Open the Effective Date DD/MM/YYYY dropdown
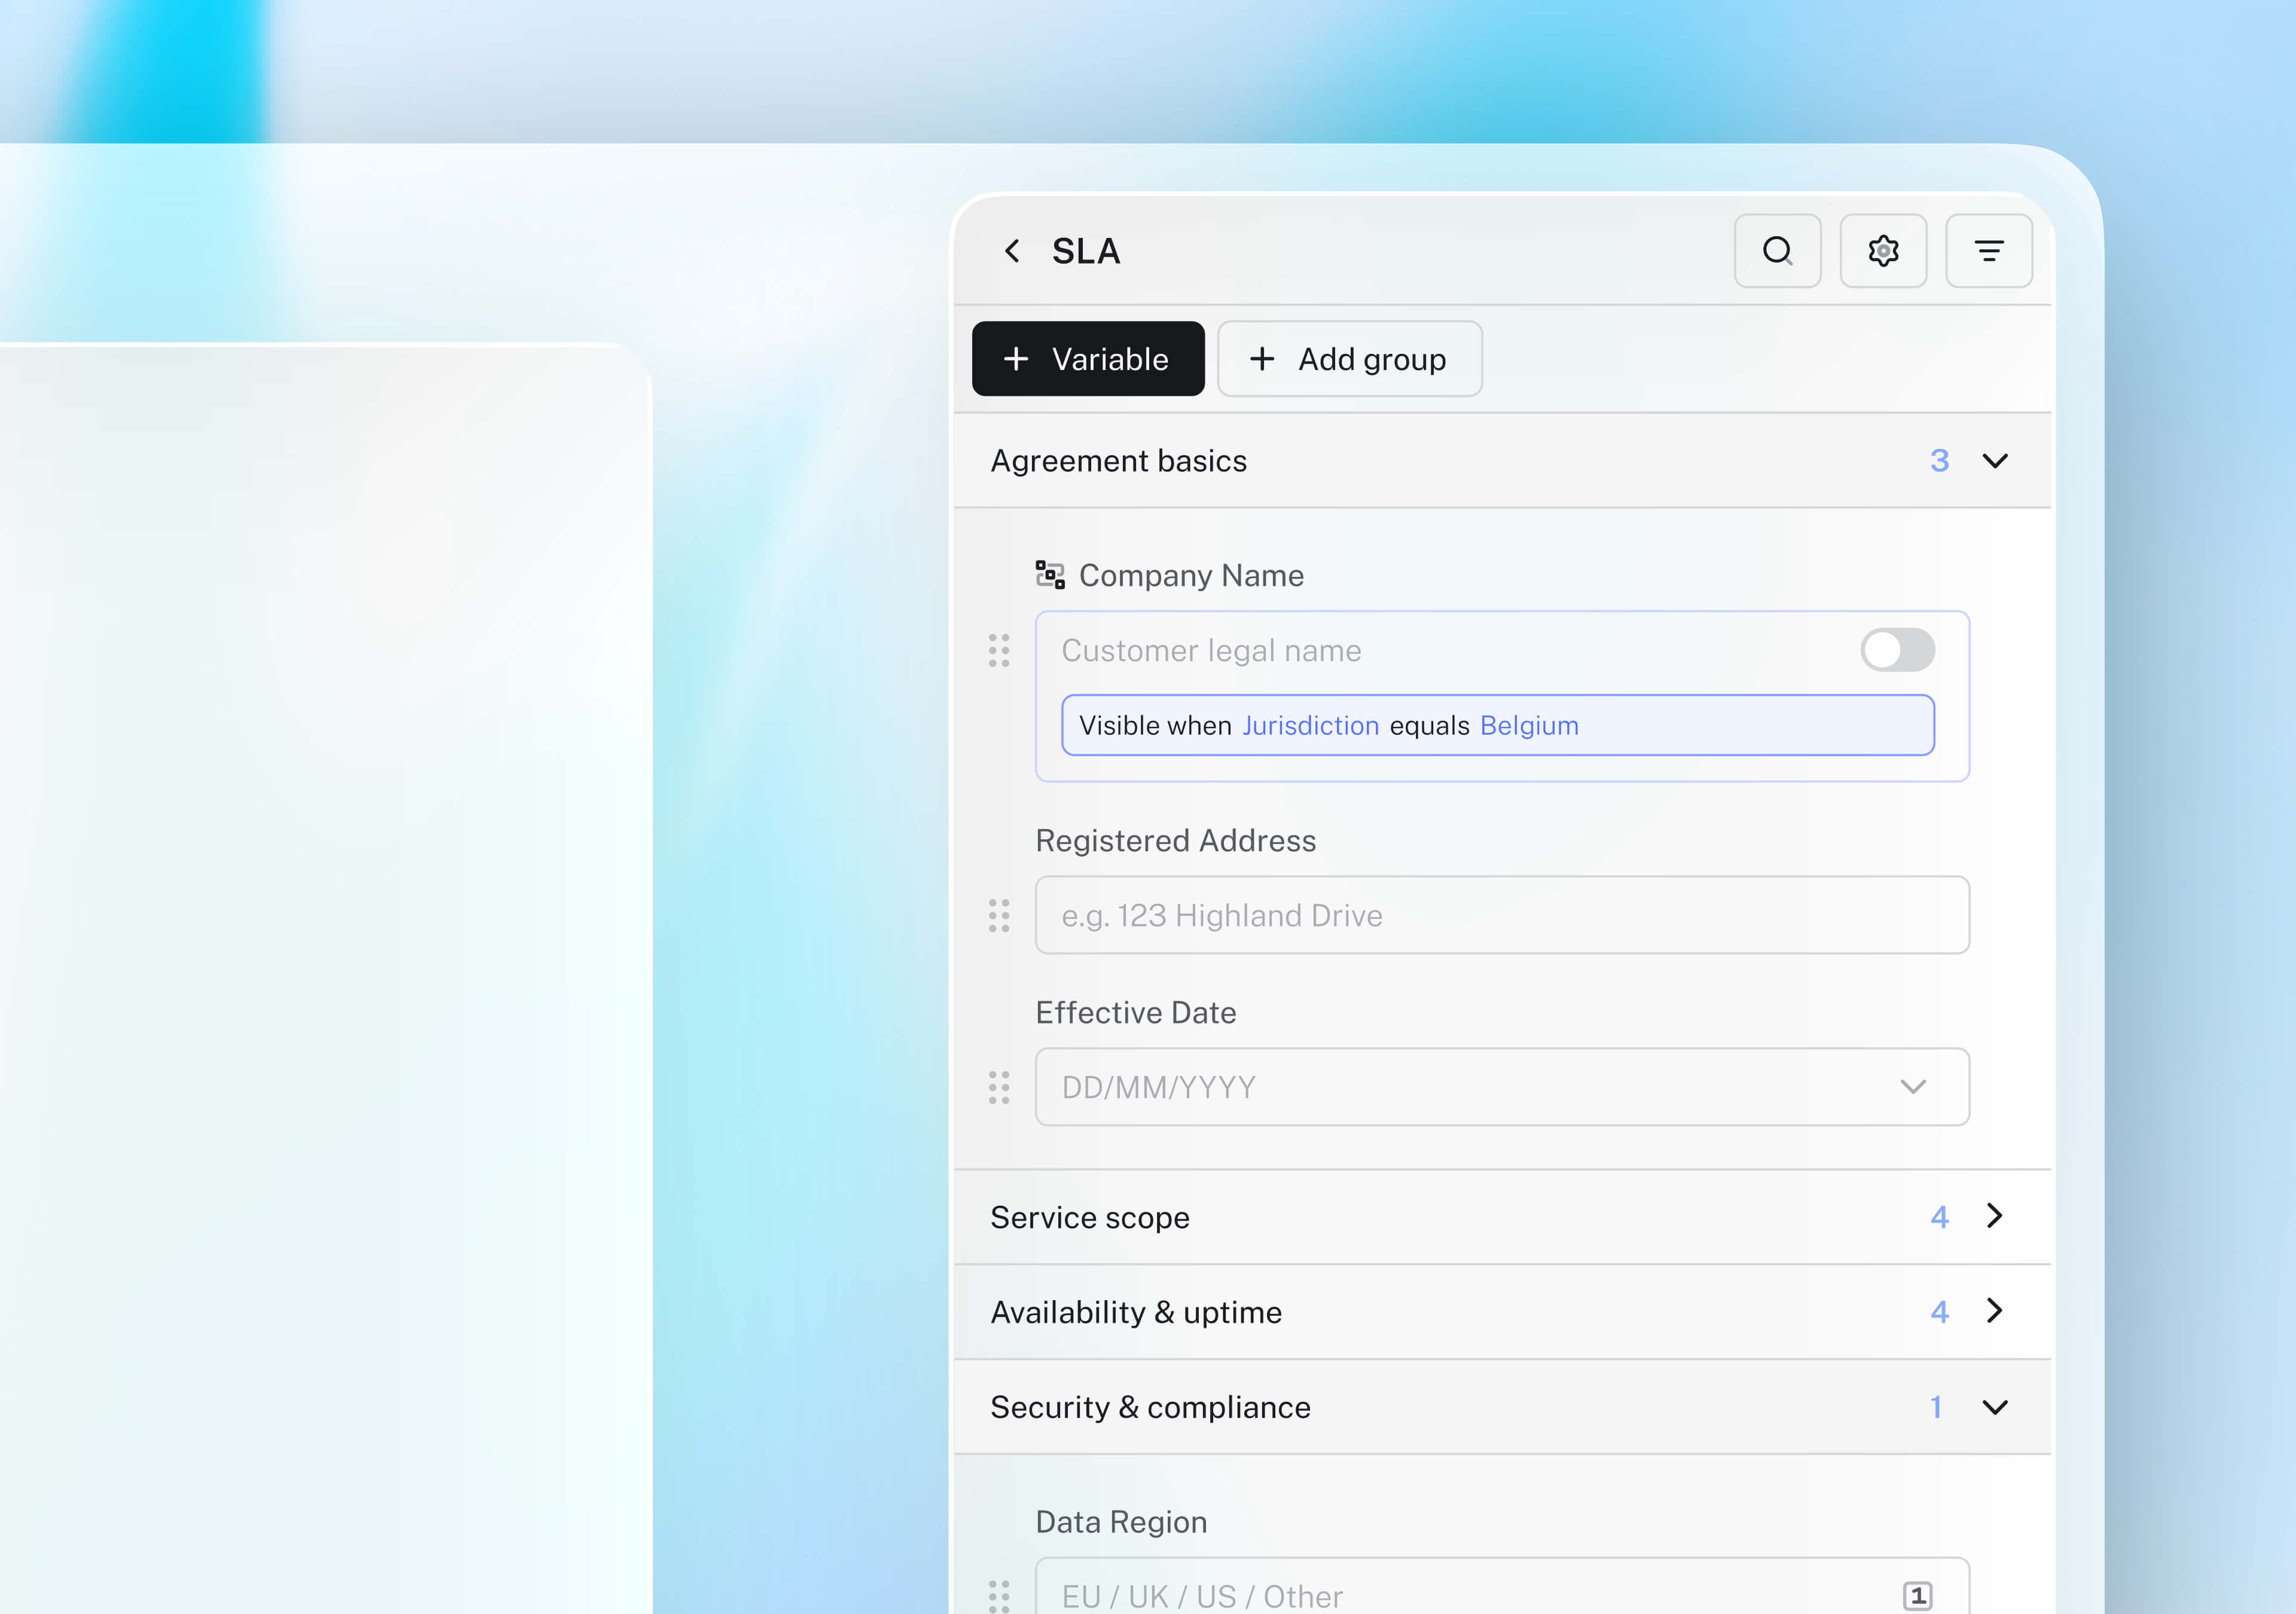This screenshot has height=1614, width=2296. pos(1911,1087)
